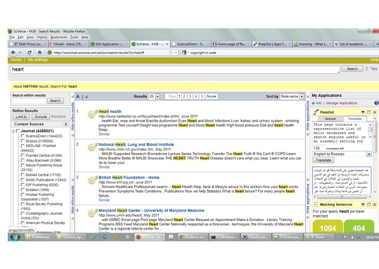Tick the Nature Publishing Group checkbox
Image resolution: width=379 pixels, height=269 pixels.
(x=23, y=165)
